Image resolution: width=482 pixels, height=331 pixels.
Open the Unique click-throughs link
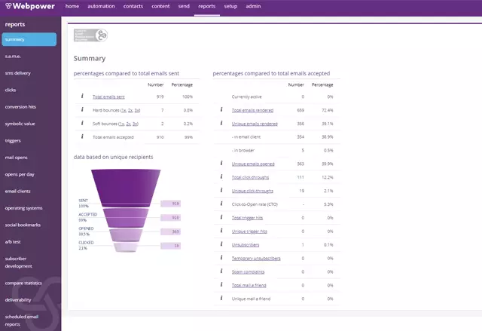[252, 191]
